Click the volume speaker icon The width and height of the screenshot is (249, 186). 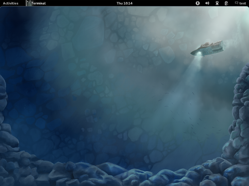[x=207, y=3]
